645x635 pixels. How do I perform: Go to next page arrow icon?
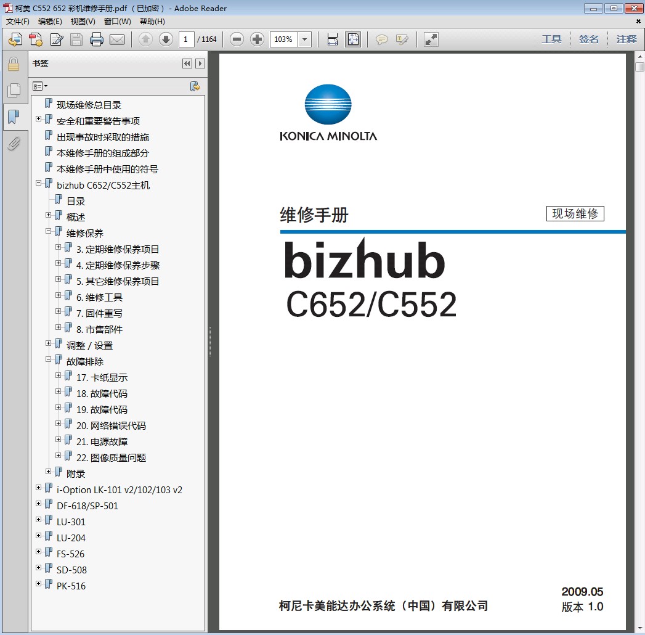coord(166,40)
